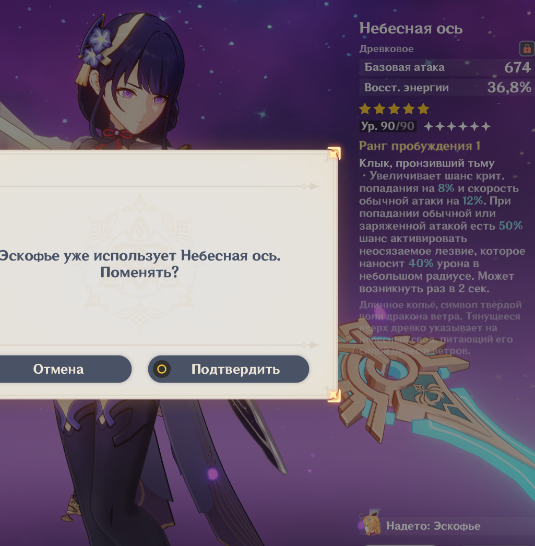Click the Восст. энергии stat row
The image size is (535, 546).
[x=447, y=87]
